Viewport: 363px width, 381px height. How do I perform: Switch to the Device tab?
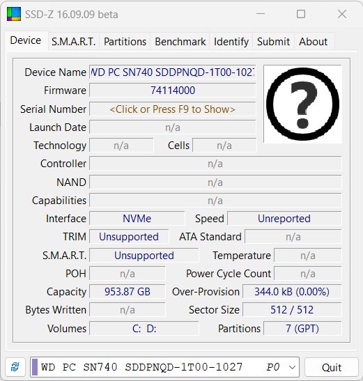pos(26,40)
